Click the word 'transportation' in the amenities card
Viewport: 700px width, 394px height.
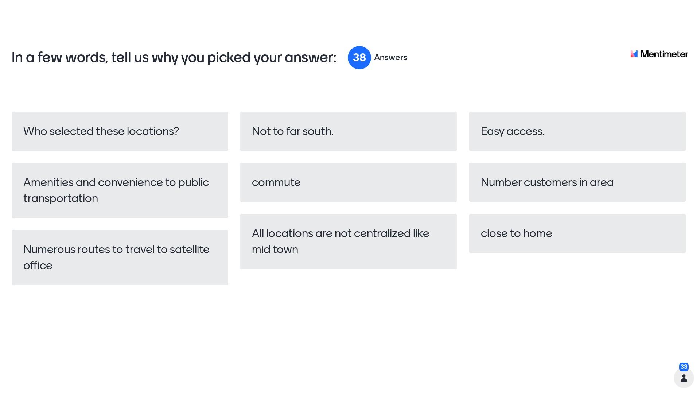pyautogui.click(x=61, y=198)
